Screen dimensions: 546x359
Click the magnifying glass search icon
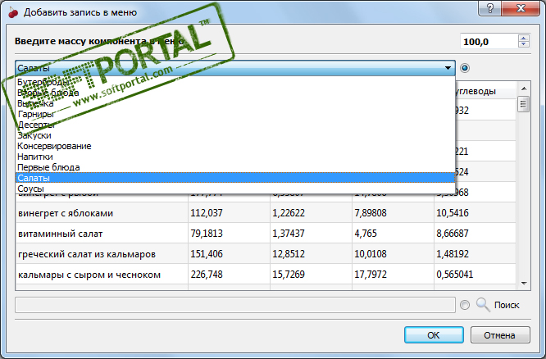coord(483,304)
